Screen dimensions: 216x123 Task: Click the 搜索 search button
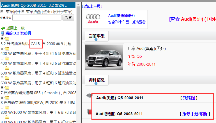click(68, 17)
